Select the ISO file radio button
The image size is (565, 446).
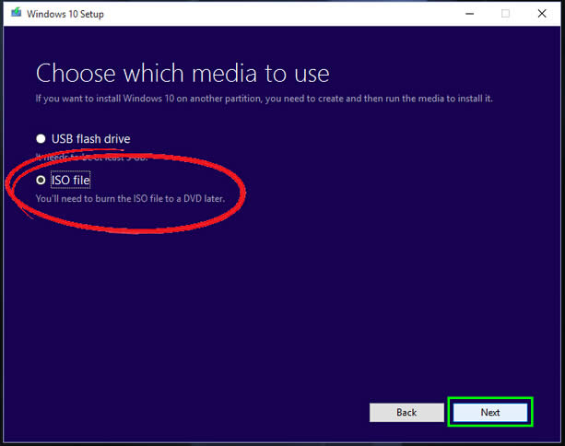(41, 181)
